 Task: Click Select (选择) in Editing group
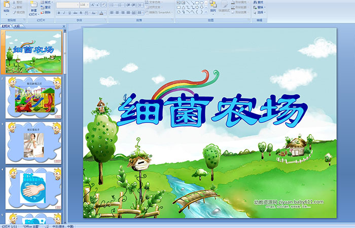click(259, 12)
